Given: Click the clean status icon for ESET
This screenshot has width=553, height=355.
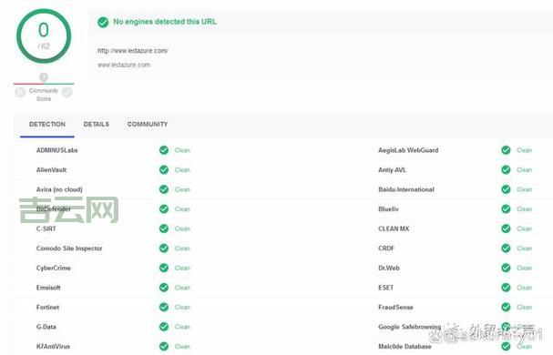Looking at the screenshot, I should click(506, 288).
